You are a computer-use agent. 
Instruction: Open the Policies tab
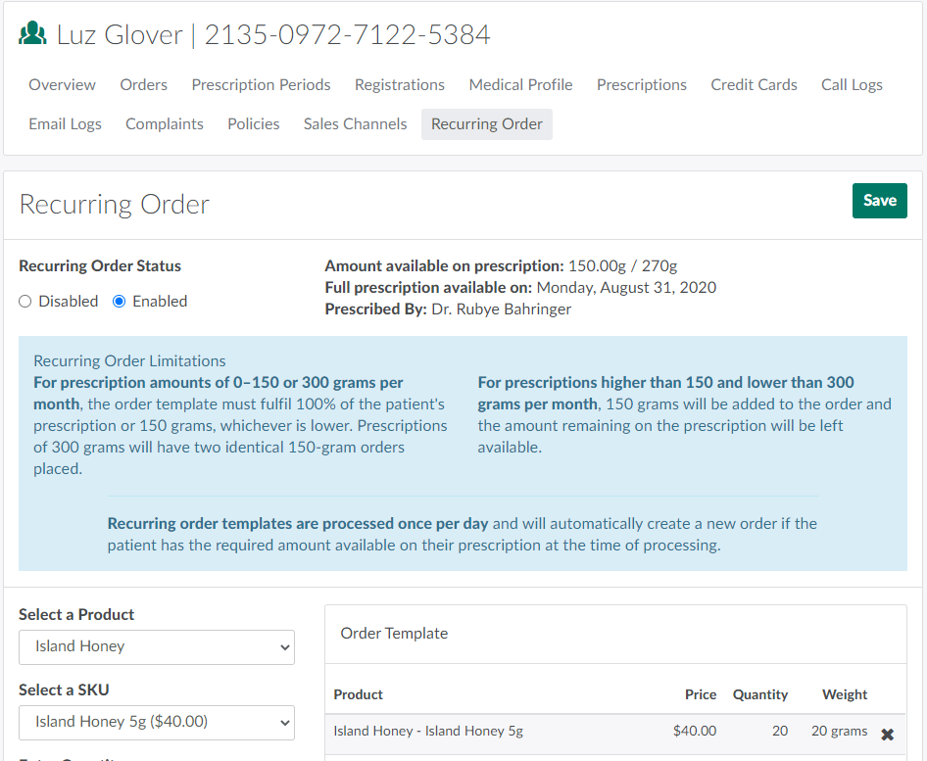(254, 124)
